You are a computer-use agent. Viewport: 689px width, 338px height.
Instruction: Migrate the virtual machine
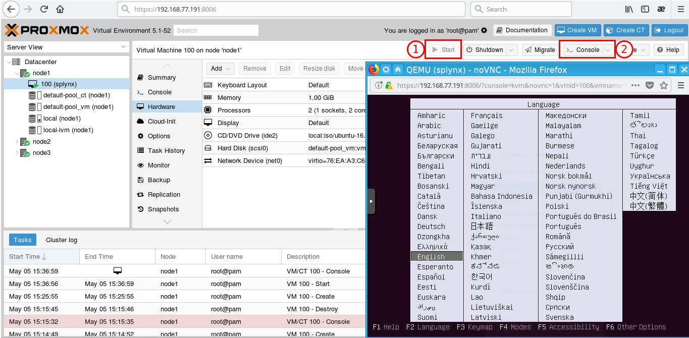pos(540,50)
